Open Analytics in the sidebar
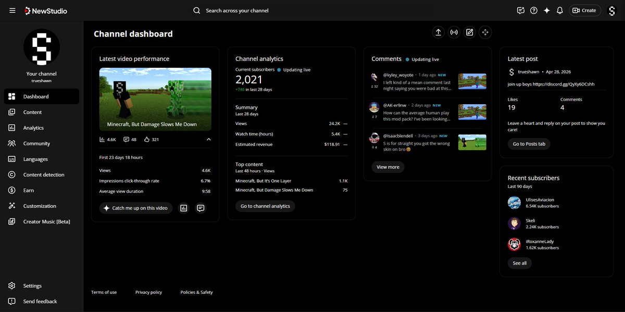 pos(42,128)
